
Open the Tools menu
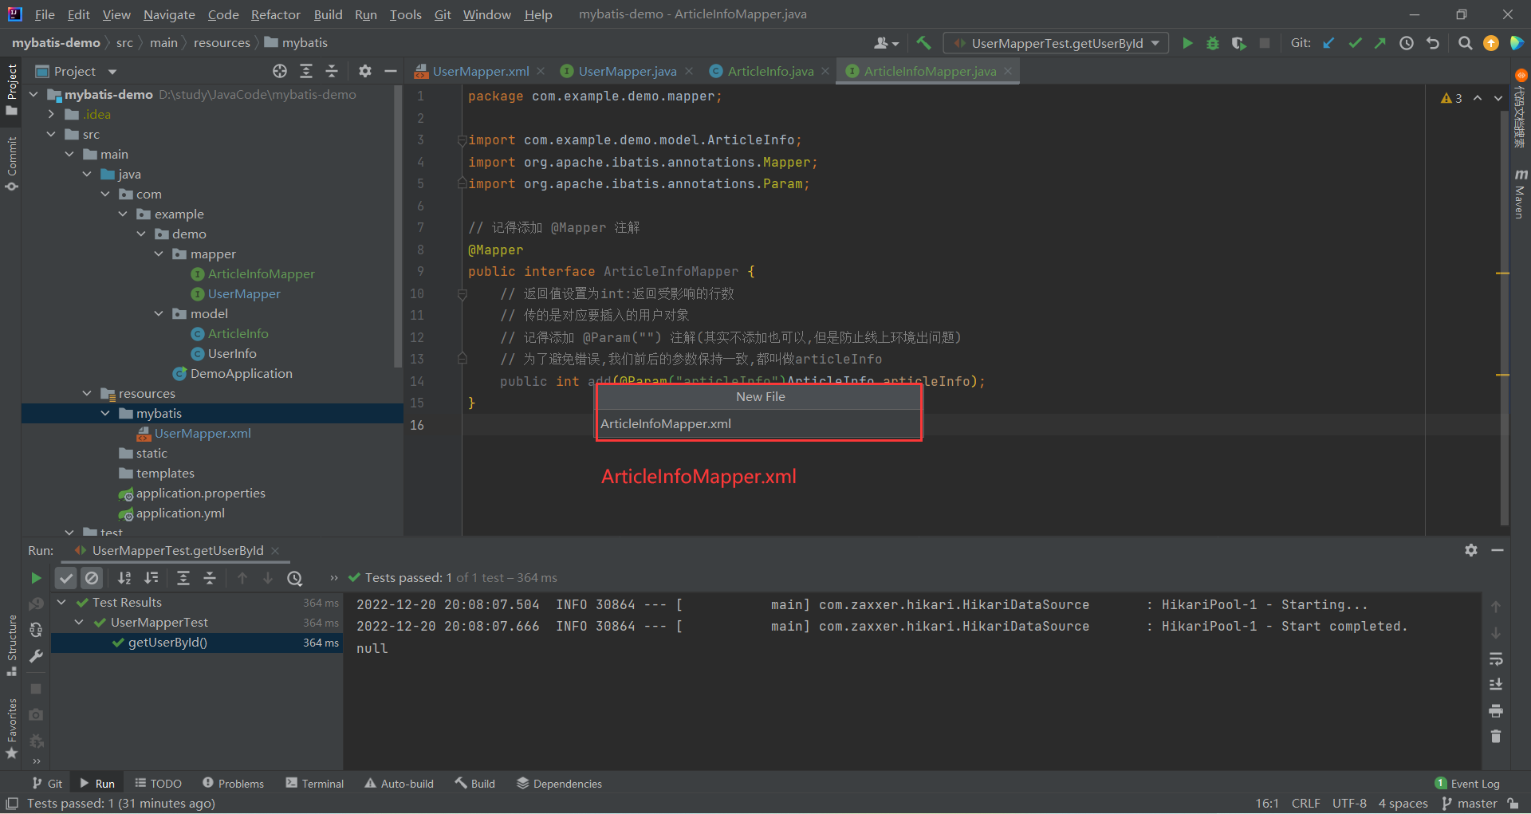[x=405, y=14]
